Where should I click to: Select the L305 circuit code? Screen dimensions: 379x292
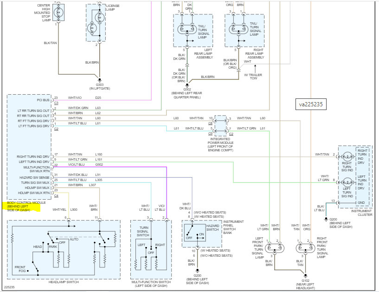99,180
